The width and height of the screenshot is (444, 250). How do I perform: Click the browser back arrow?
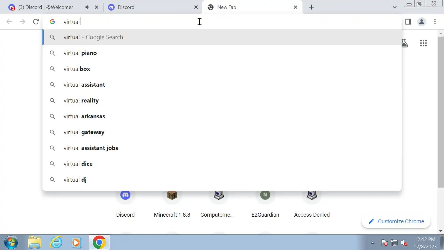[x=9, y=22]
